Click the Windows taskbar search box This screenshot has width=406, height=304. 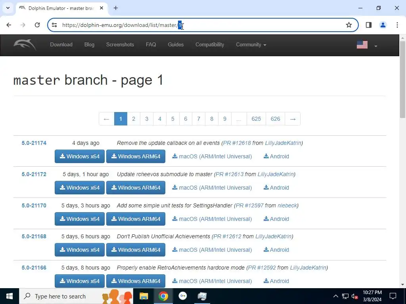point(76,296)
